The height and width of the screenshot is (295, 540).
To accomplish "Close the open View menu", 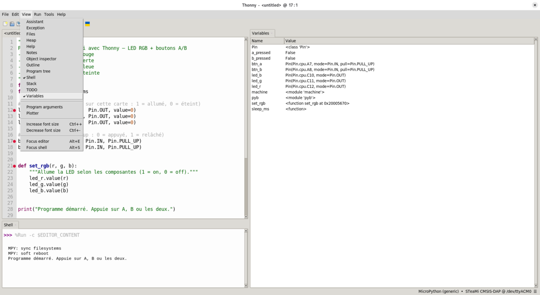I will 27,14.
